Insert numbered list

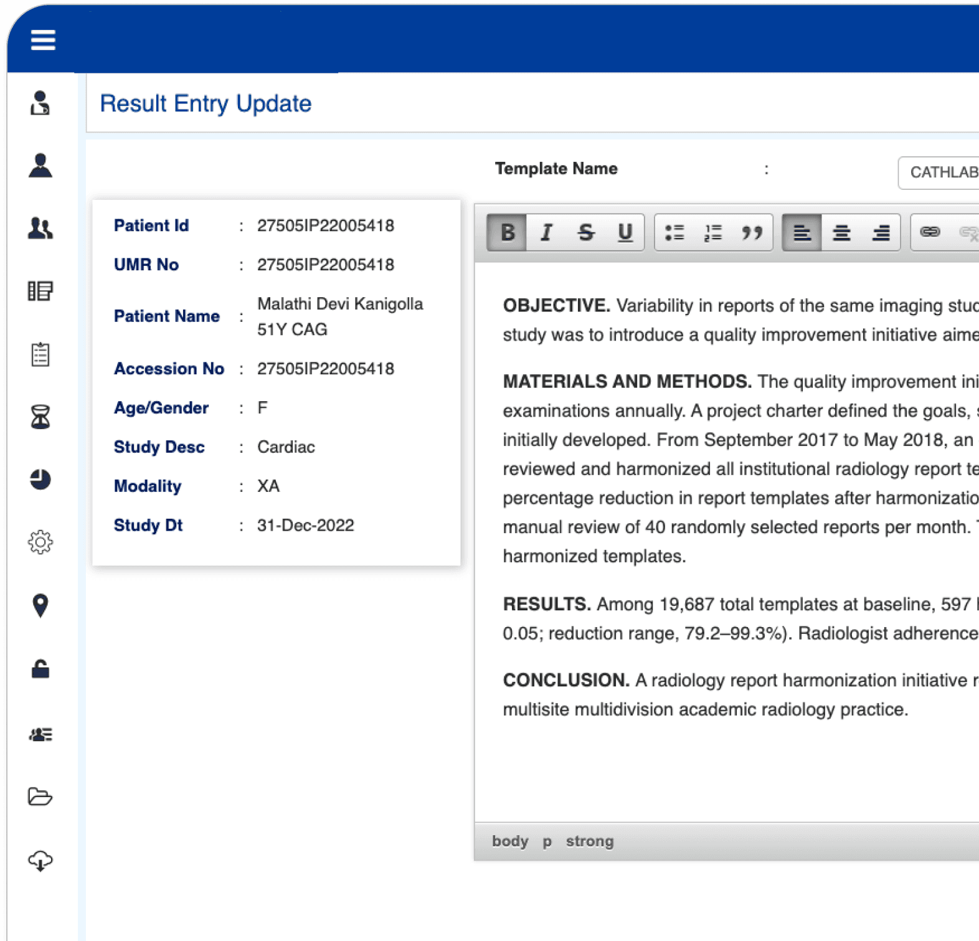point(713,232)
